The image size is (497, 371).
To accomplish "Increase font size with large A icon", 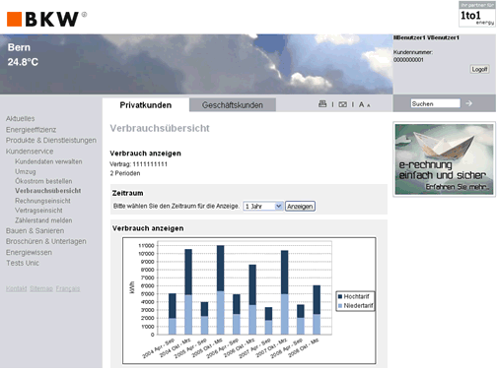I will click(361, 104).
